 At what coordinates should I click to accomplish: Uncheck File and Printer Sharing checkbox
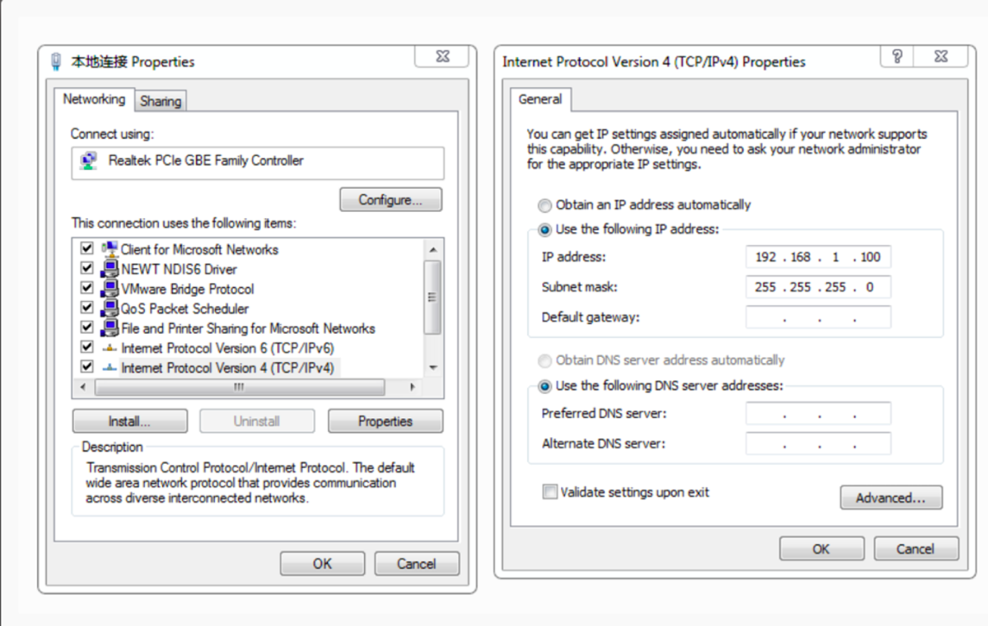pyautogui.click(x=87, y=328)
